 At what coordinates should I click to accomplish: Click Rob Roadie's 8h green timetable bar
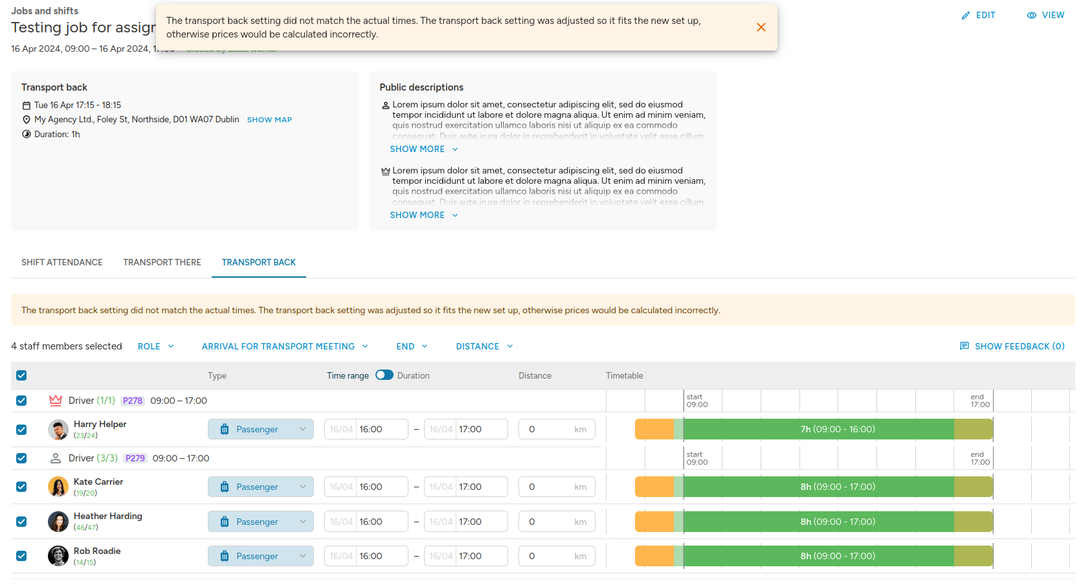(819, 556)
